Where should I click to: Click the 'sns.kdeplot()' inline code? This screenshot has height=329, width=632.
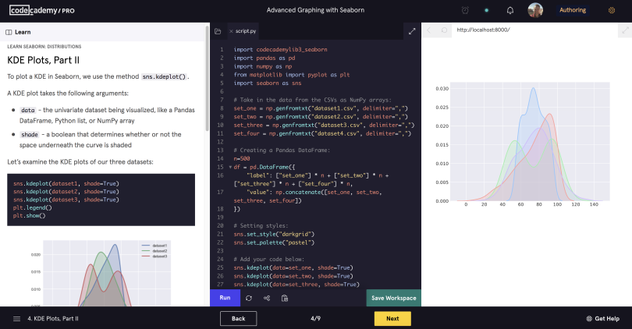164,76
